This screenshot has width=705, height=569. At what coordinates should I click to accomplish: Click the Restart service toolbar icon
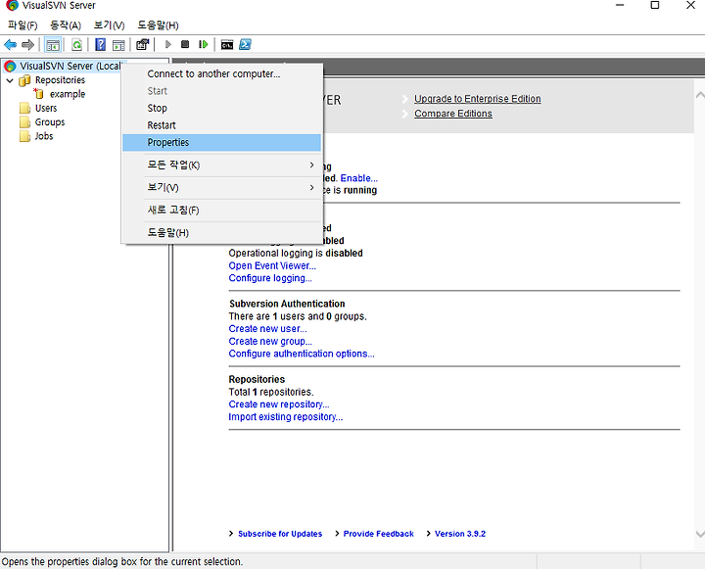(204, 44)
